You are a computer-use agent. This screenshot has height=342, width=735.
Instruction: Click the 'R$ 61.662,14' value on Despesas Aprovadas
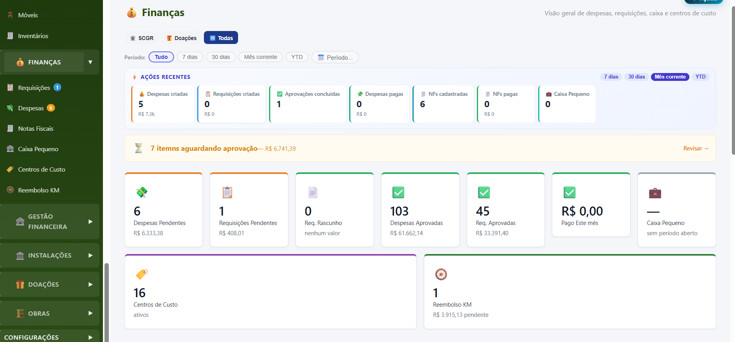tap(407, 233)
